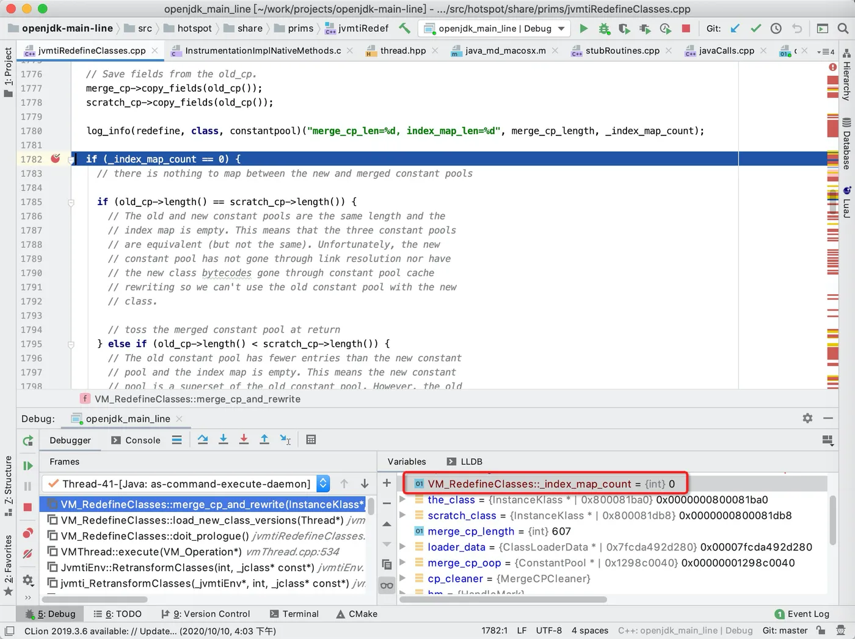Toggle the 2: Favorites tool window
855x639 pixels.
click(x=8, y=566)
